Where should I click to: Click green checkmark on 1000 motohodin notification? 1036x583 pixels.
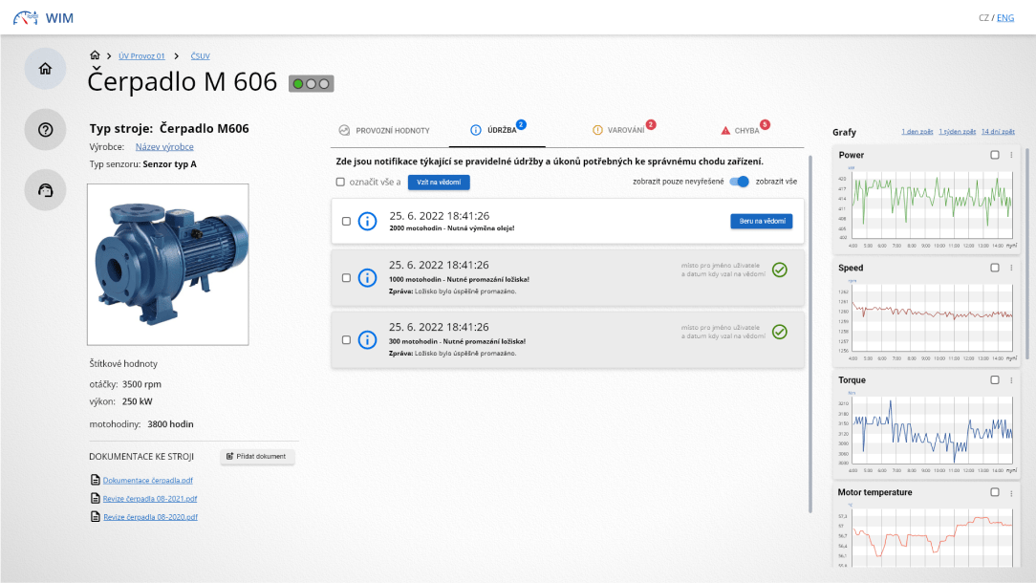click(x=779, y=270)
